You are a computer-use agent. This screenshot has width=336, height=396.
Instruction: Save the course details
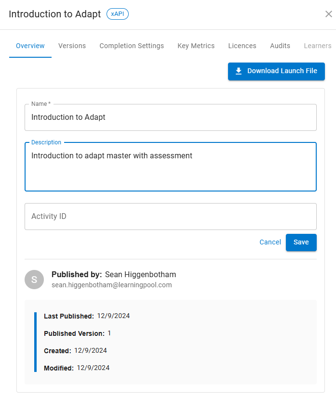pyautogui.click(x=301, y=242)
